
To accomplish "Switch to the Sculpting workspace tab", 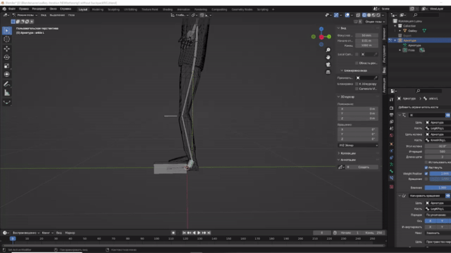I will 114,9.
